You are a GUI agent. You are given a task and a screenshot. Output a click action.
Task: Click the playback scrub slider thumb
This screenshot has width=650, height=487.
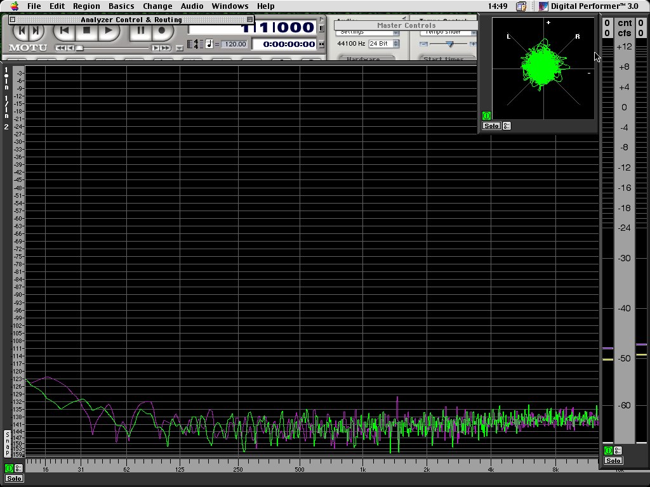(x=79, y=48)
